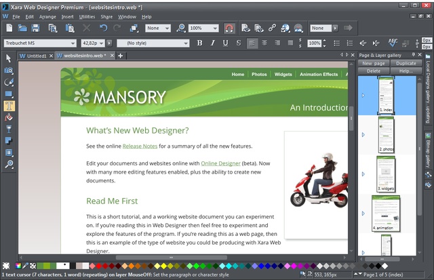
Task: Click Photos in the page navigation bar
Action: [x=259, y=75]
